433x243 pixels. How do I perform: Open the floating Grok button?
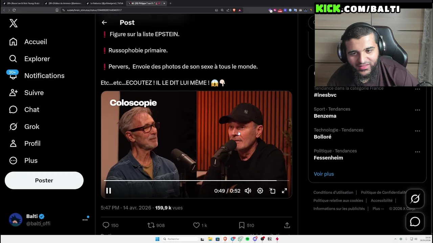point(415,199)
